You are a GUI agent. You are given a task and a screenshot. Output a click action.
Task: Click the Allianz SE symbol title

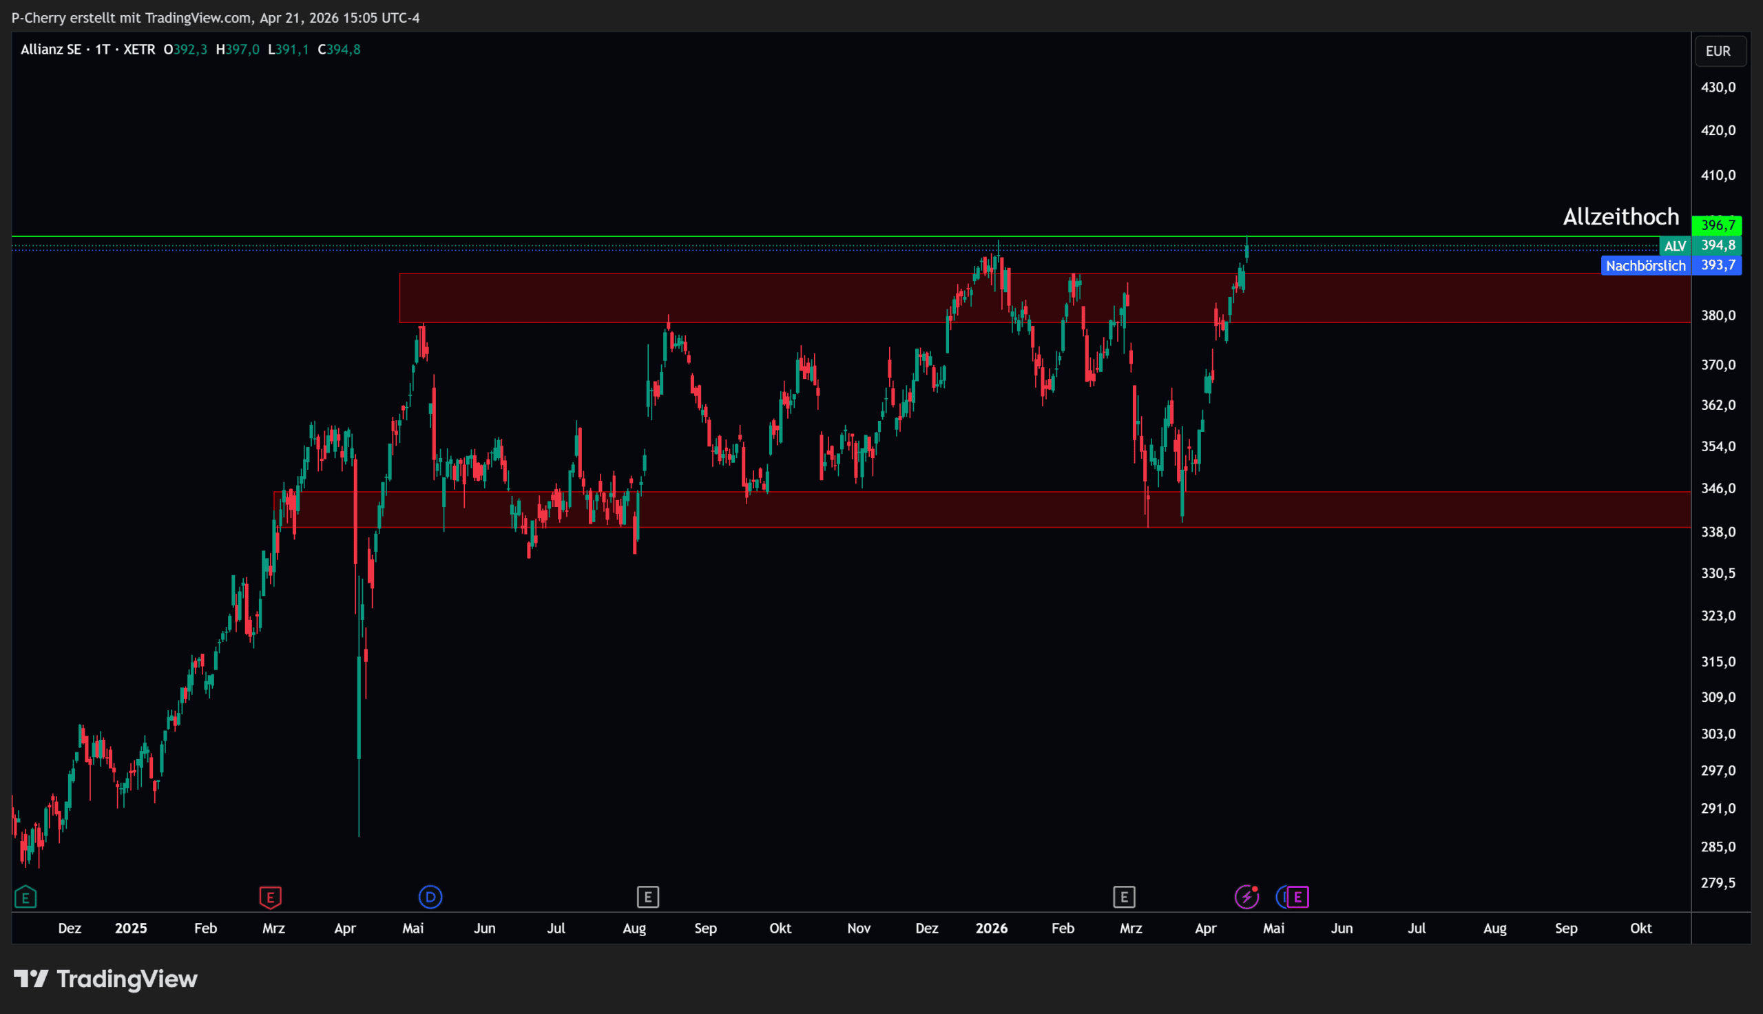[51, 50]
